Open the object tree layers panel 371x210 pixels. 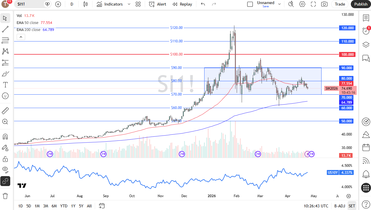pos(366,44)
